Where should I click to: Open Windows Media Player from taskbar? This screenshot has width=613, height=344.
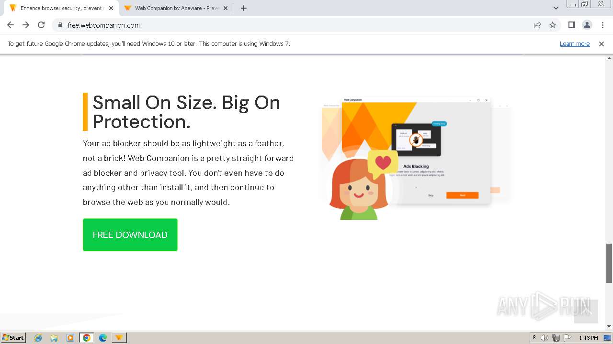pos(70,338)
